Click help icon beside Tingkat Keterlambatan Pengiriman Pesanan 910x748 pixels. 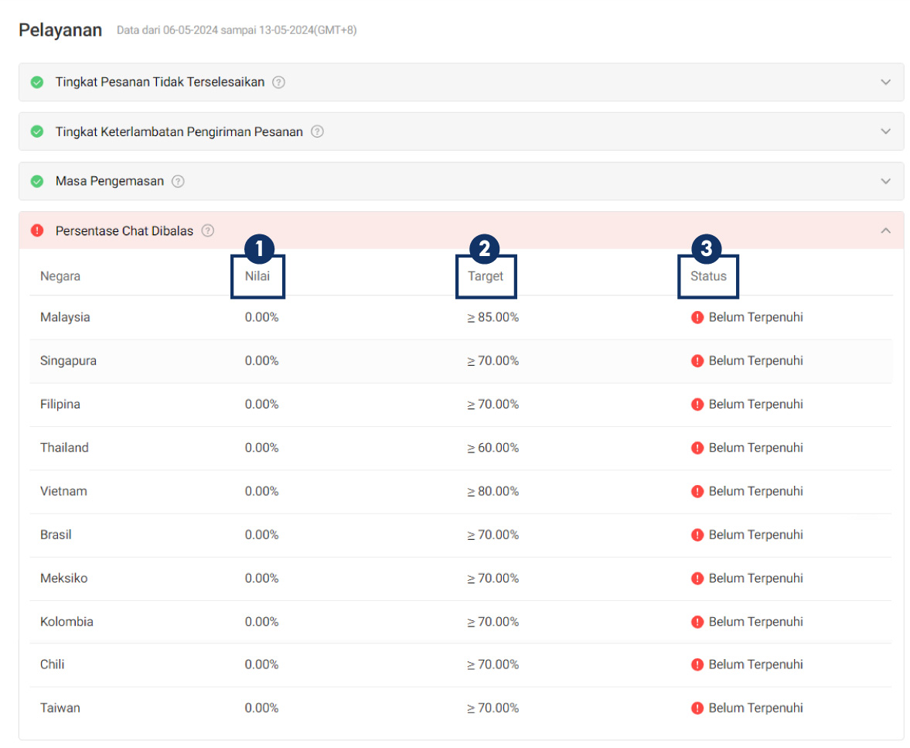click(x=317, y=131)
